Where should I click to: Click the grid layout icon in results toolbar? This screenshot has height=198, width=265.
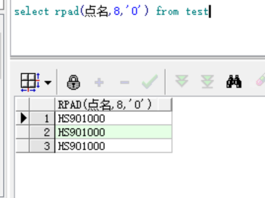tap(30, 82)
